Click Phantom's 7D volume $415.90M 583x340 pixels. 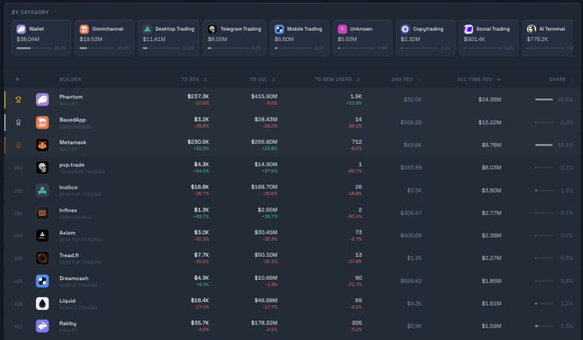[x=264, y=96]
